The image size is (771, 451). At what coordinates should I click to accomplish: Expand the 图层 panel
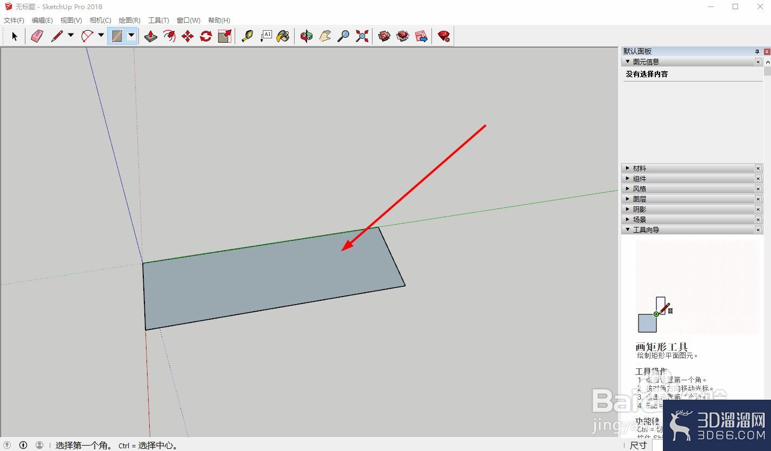[628, 199]
